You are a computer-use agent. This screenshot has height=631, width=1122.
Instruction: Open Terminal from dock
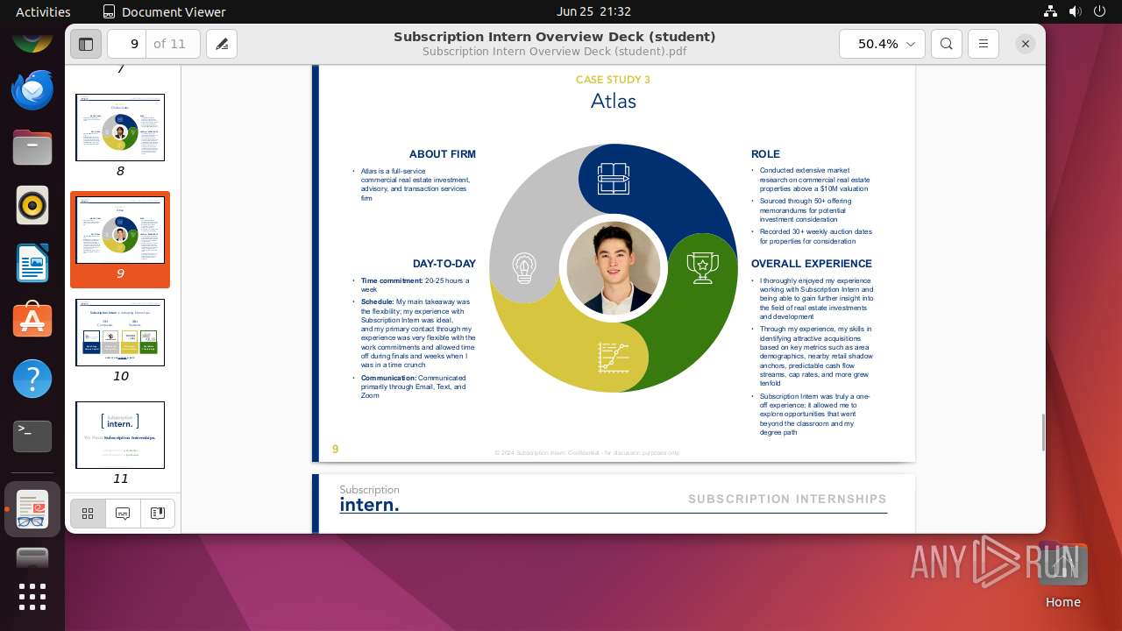[32, 436]
